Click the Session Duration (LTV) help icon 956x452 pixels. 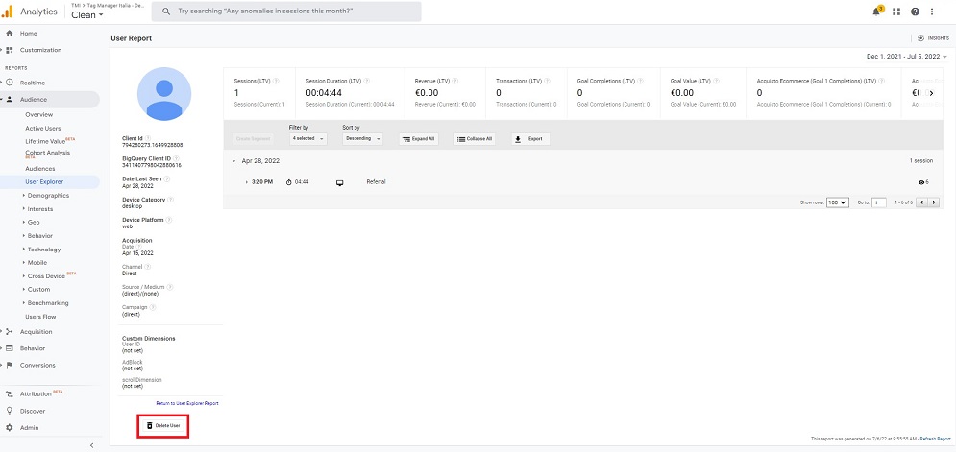(366, 81)
